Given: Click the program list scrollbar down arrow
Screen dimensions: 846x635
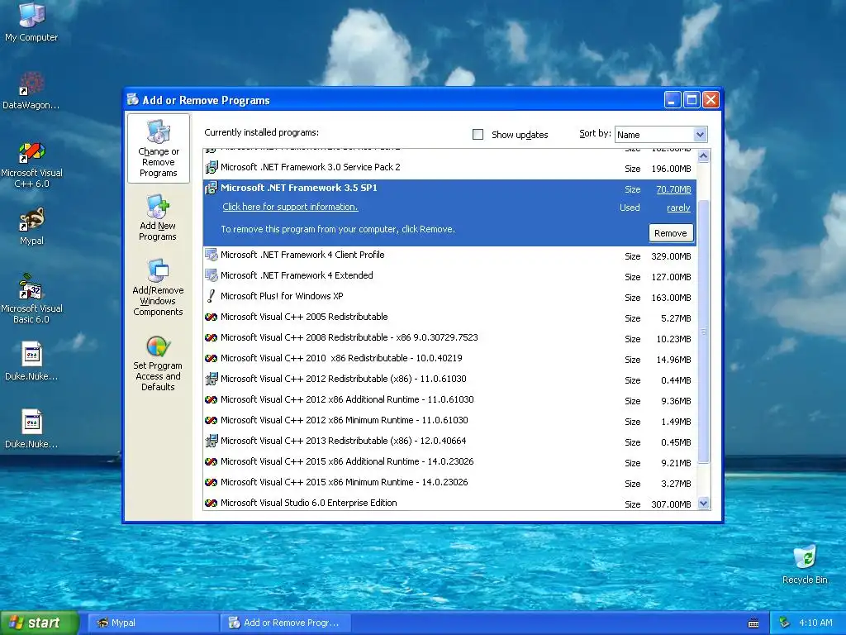Looking at the screenshot, I should (703, 504).
